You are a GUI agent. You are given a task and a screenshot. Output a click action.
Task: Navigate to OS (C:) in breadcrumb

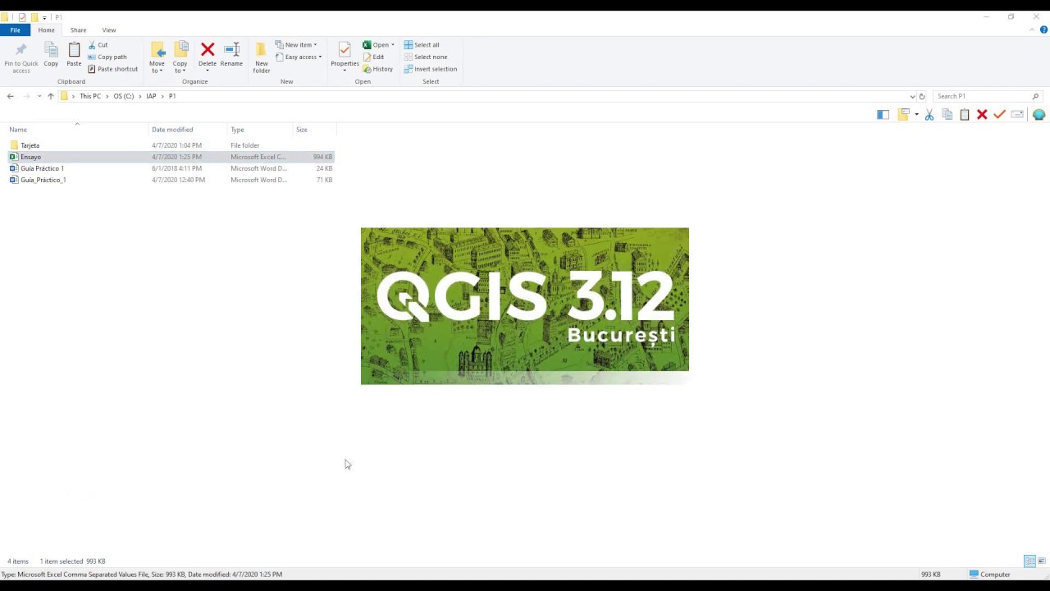(123, 96)
